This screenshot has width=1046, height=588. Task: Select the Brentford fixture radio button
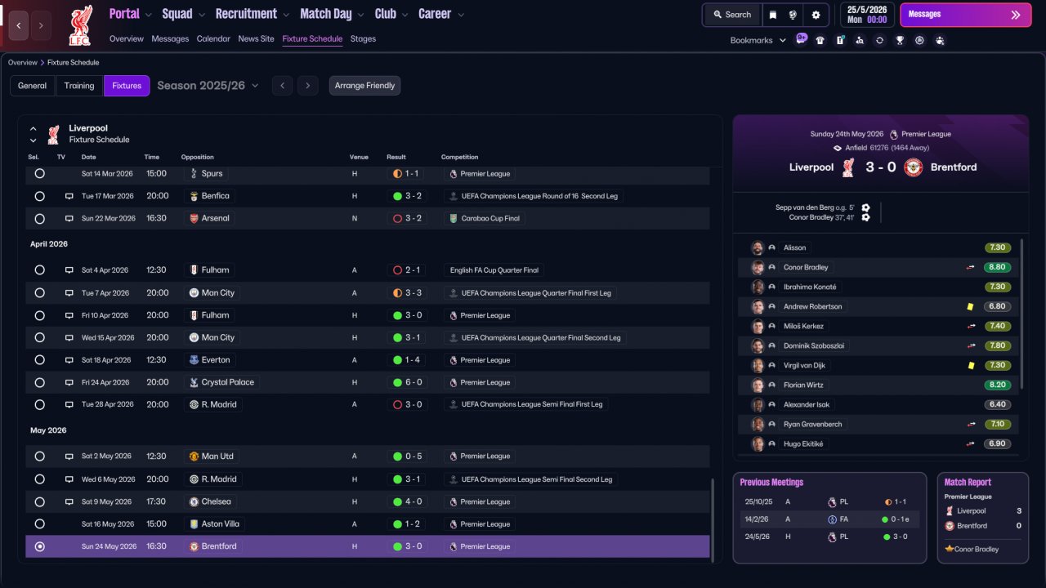[x=39, y=546]
